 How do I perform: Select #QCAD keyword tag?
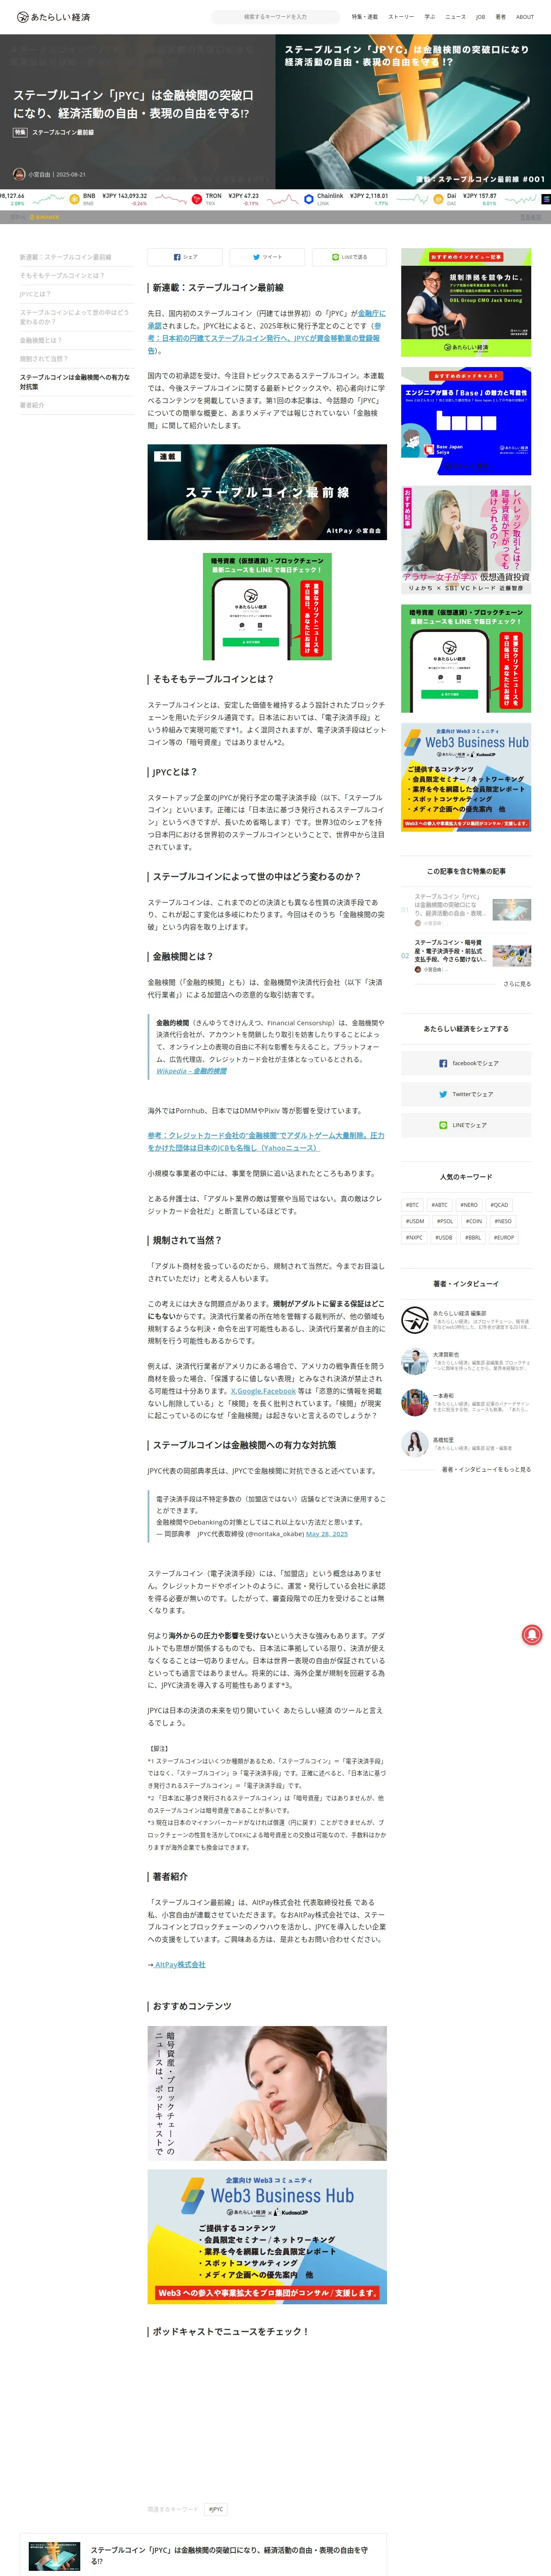click(x=499, y=1205)
